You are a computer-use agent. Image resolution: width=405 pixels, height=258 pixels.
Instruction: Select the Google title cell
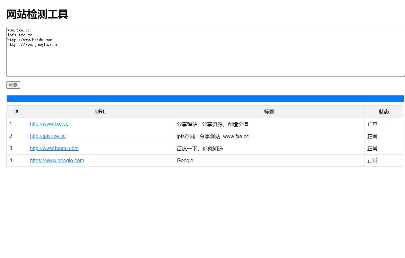[269, 161]
